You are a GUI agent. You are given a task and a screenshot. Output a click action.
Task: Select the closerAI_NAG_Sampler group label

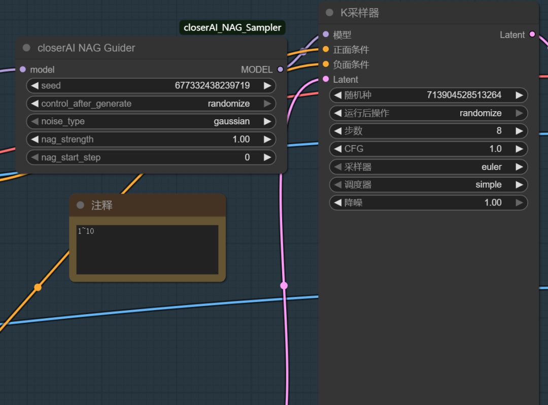click(232, 27)
